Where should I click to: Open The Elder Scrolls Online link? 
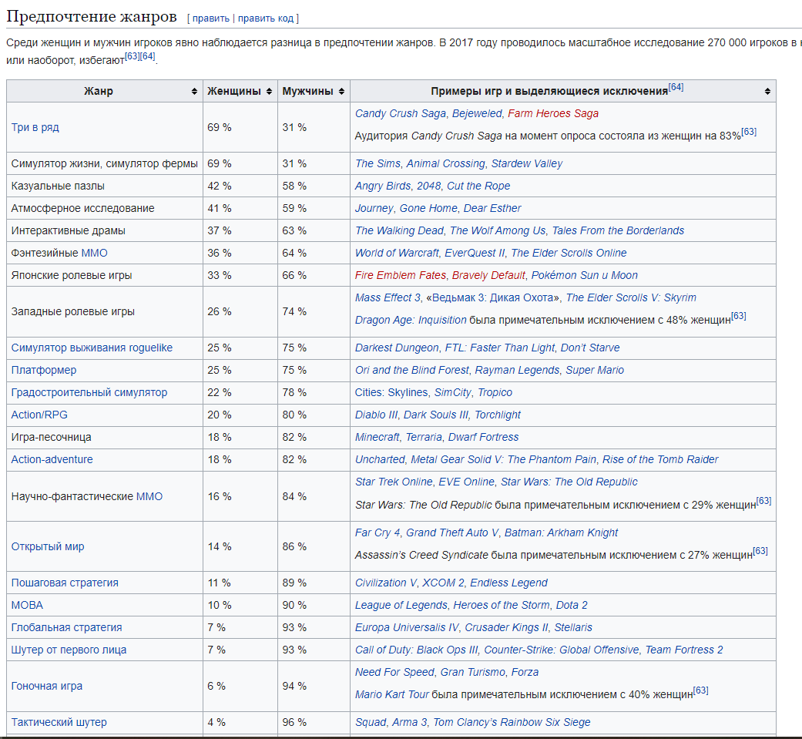pyautogui.click(x=569, y=254)
